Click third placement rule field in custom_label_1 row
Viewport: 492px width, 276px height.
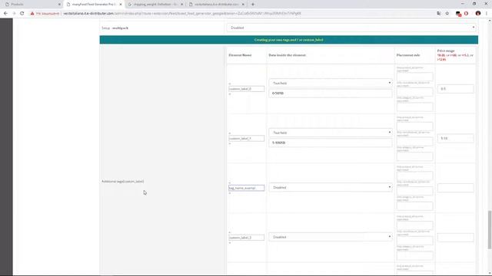pyautogui.click(x=415, y=156)
